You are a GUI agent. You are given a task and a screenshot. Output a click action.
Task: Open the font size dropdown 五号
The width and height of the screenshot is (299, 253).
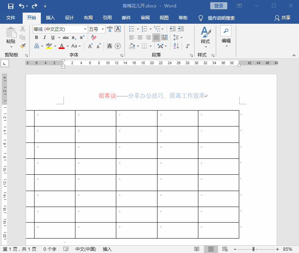[103, 29]
